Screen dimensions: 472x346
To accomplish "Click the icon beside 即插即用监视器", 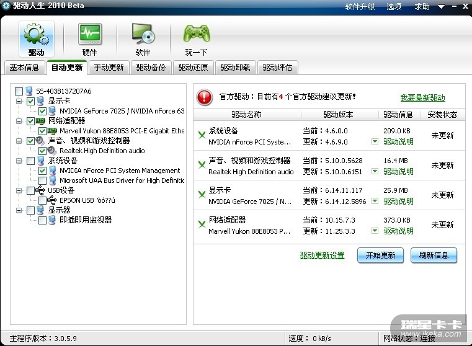I will pyautogui.click(x=52, y=220).
